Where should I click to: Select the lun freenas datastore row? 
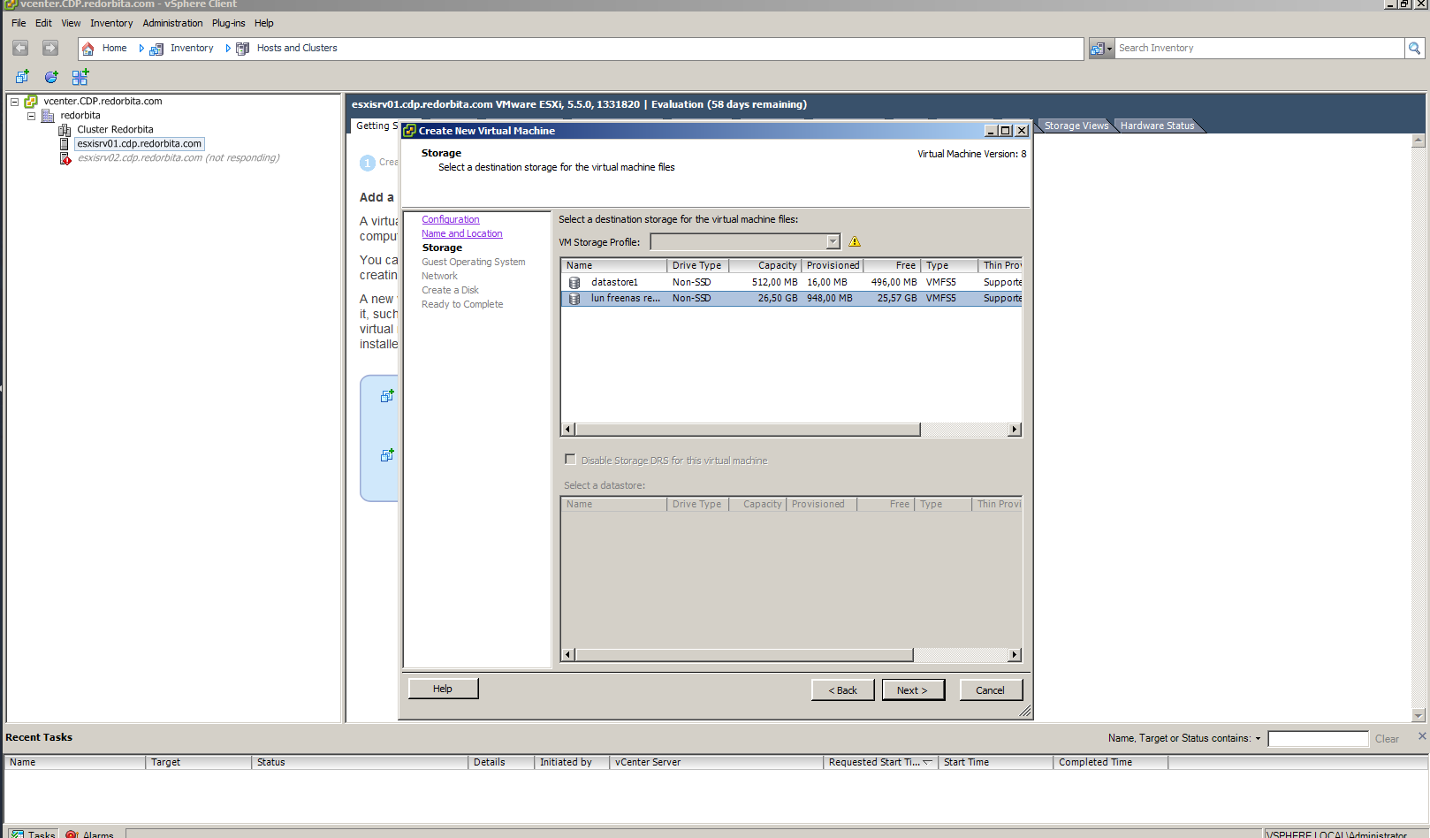625,299
